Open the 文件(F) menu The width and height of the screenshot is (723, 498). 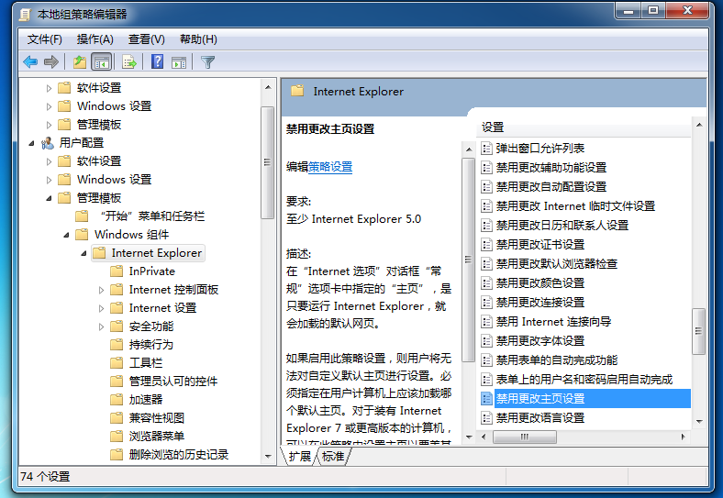click(x=45, y=39)
